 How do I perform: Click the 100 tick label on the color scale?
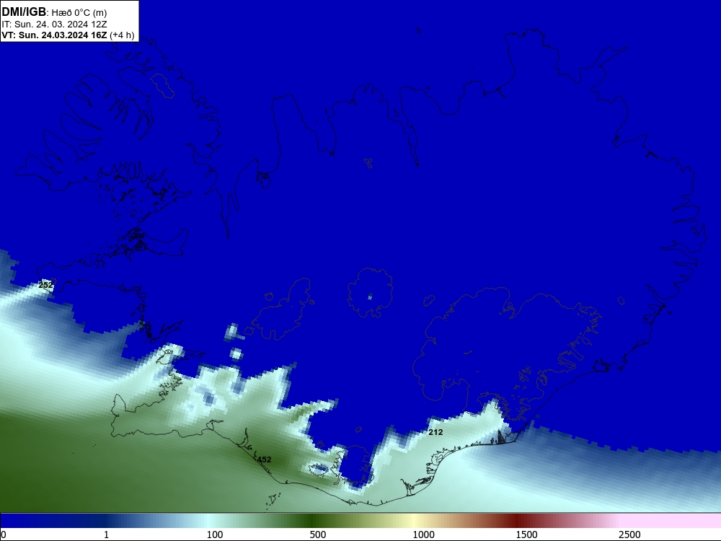[215, 535]
